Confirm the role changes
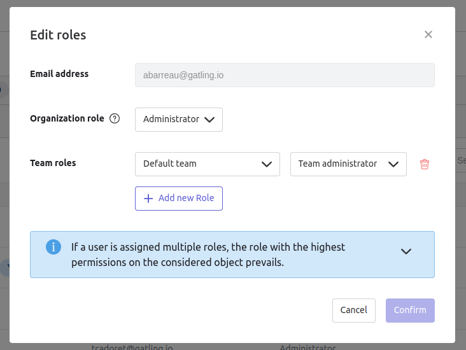 point(410,311)
